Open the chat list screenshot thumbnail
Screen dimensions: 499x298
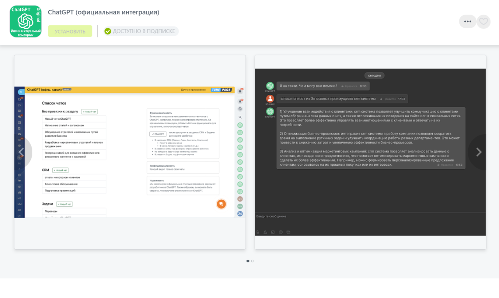(130, 152)
